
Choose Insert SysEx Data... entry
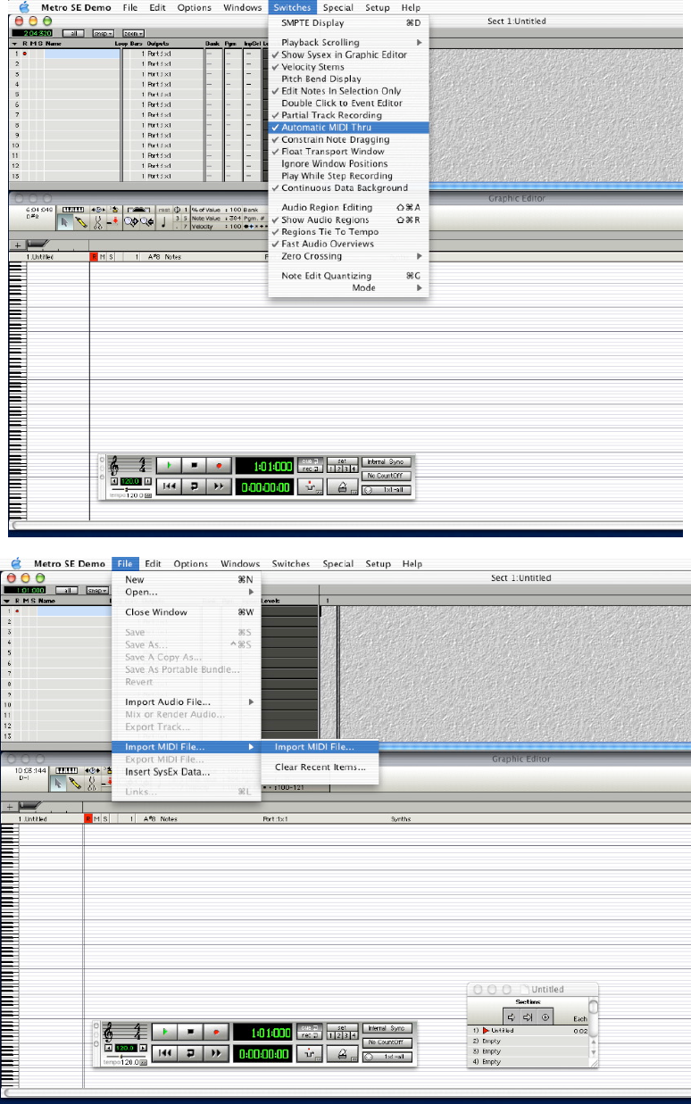(x=186, y=772)
